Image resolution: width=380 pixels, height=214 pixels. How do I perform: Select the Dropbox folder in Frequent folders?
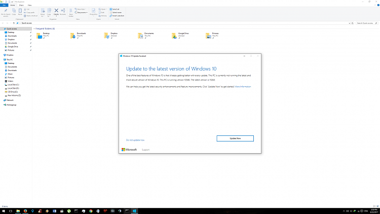tap(111, 35)
